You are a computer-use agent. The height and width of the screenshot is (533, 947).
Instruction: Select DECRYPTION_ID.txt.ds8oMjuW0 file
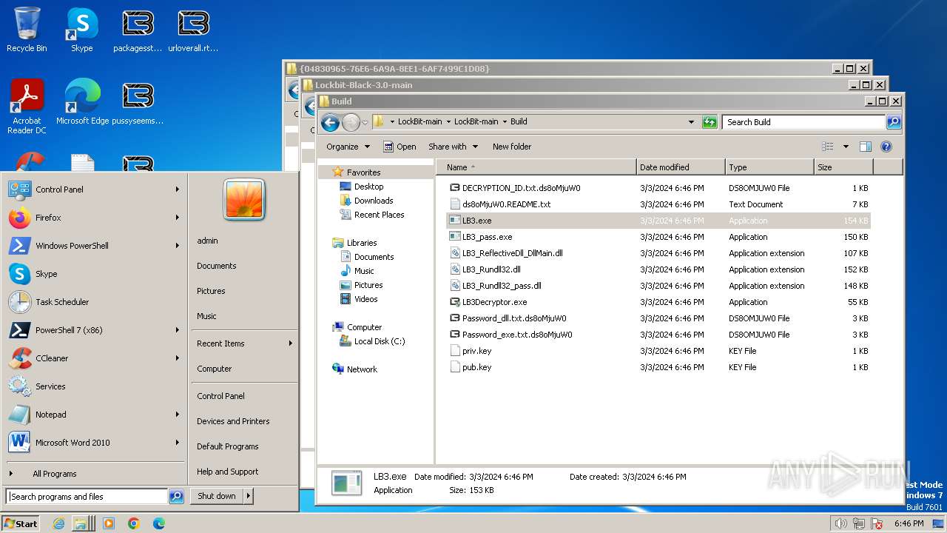point(515,188)
